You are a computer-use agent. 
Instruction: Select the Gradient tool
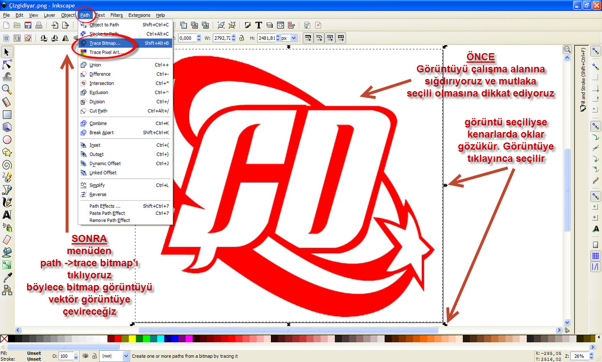point(7,265)
